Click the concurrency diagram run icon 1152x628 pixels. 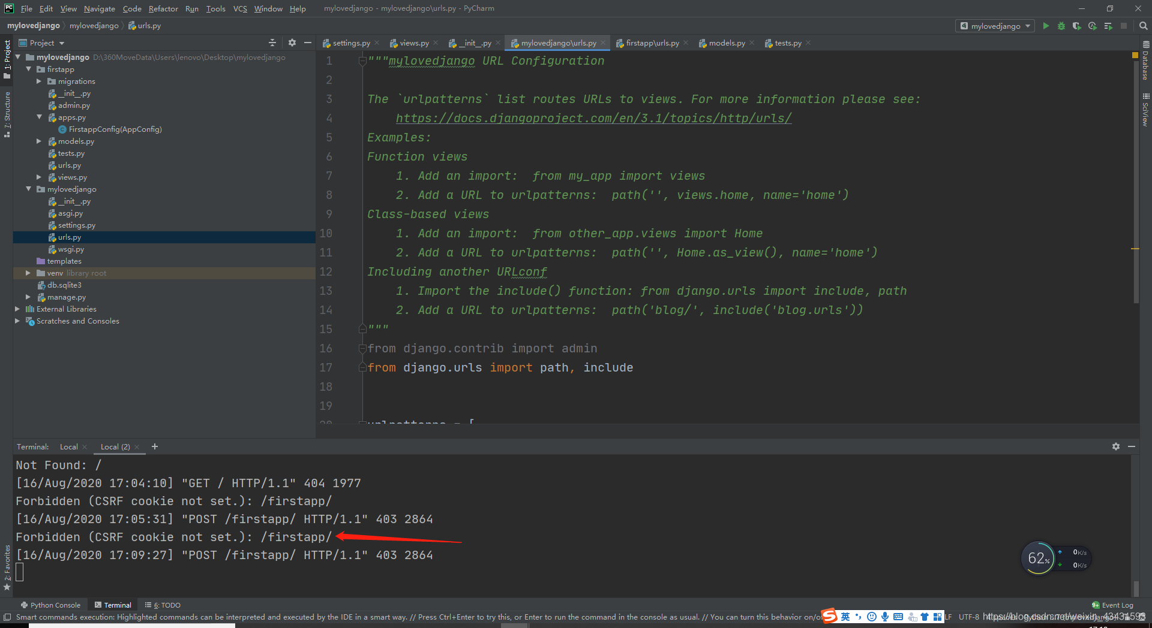pyautogui.click(x=1108, y=26)
